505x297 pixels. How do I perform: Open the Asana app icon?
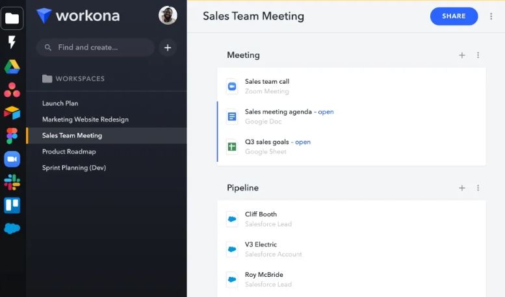pos(12,90)
